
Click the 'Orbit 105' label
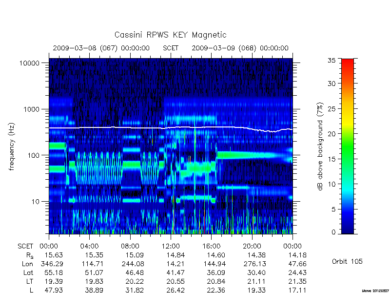(347, 261)
